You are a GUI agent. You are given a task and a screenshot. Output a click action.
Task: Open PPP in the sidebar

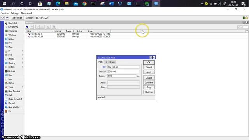(10, 43)
